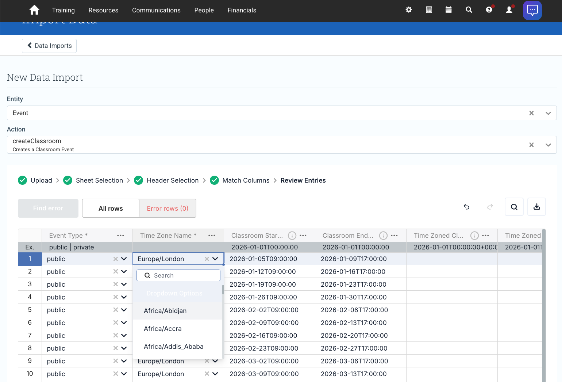Viewport: 562px width, 382px height.
Task: Clear row 5 Event Type value
Action: (x=116, y=310)
